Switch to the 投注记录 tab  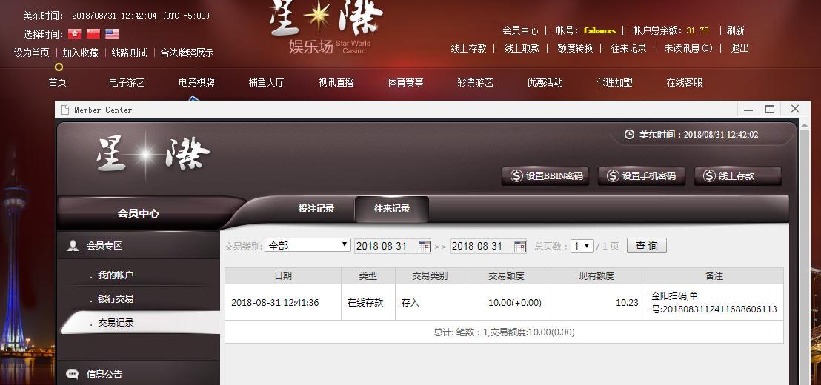[x=316, y=209]
